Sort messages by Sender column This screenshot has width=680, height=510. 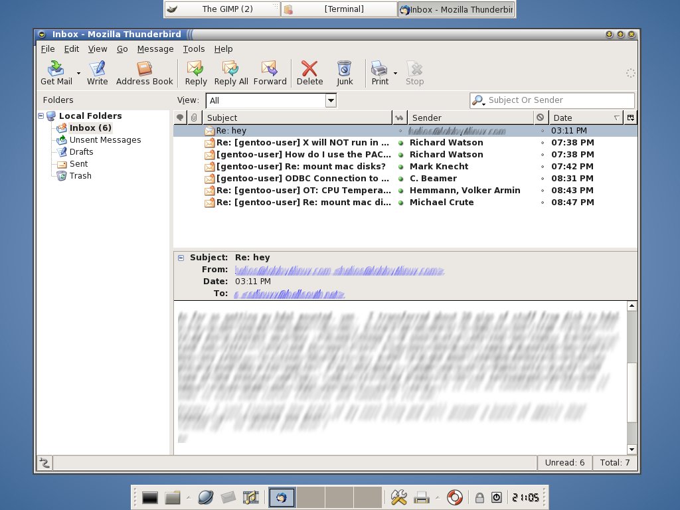pos(471,118)
